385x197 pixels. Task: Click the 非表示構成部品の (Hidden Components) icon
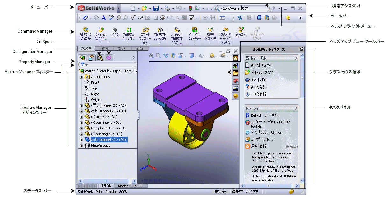tap(177, 30)
